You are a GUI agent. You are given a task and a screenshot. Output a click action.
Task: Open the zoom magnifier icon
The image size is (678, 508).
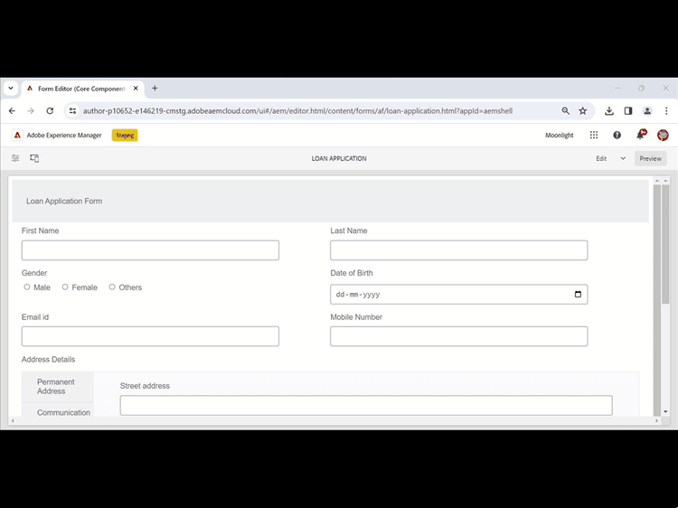(566, 111)
